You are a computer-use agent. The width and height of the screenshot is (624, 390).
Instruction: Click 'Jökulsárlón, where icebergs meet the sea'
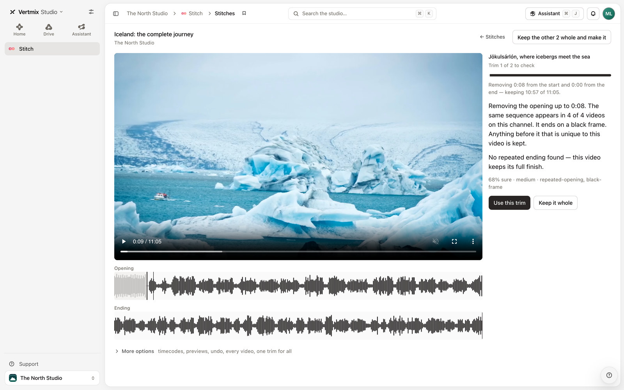[x=539, y=57]
